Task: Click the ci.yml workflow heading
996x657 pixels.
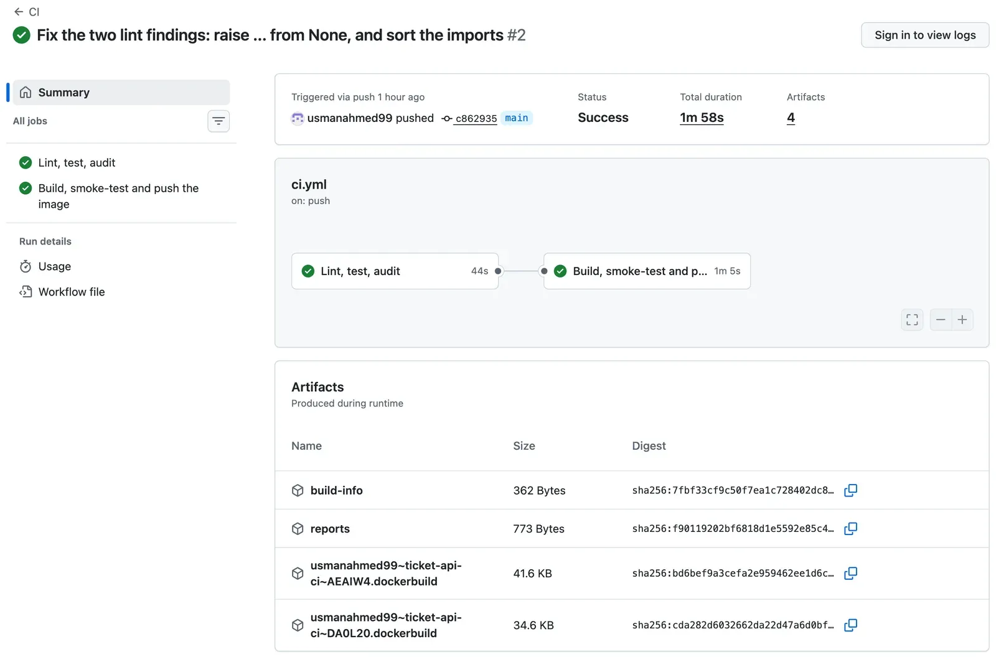Action: pos(309,184)
